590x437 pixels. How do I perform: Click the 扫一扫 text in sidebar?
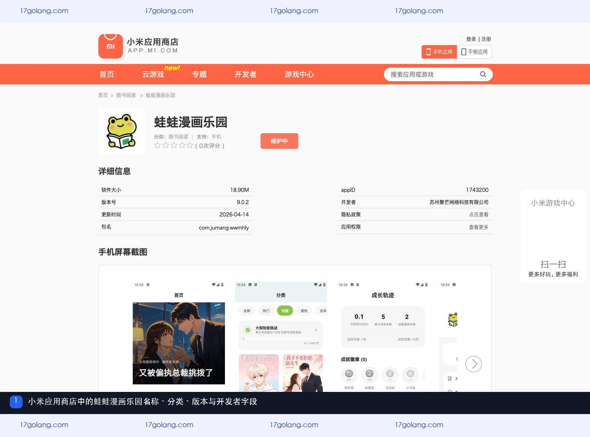553,264
